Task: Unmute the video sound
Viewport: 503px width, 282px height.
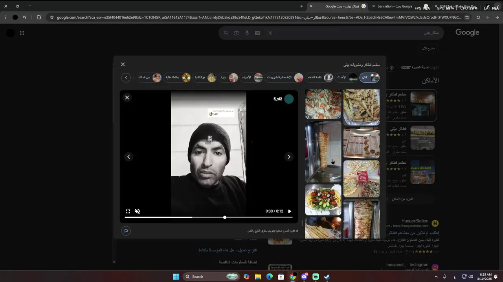Action: coord(137,211)
